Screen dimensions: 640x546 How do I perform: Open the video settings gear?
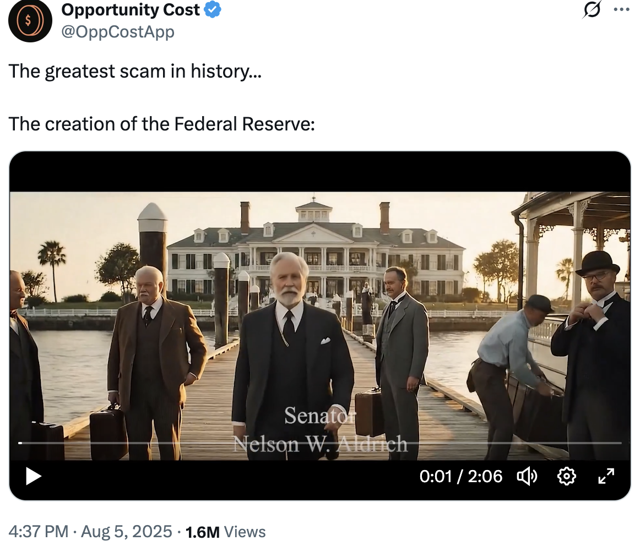(566, 476)
